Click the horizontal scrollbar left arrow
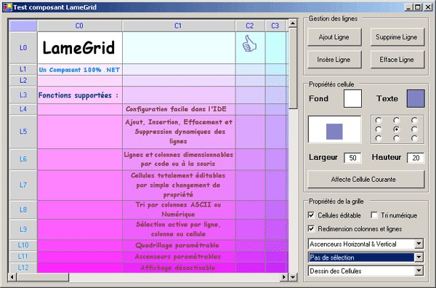Image resolution: width=436 pixels, height=288 pixels. pyautogui.click(x=12, y=277)
